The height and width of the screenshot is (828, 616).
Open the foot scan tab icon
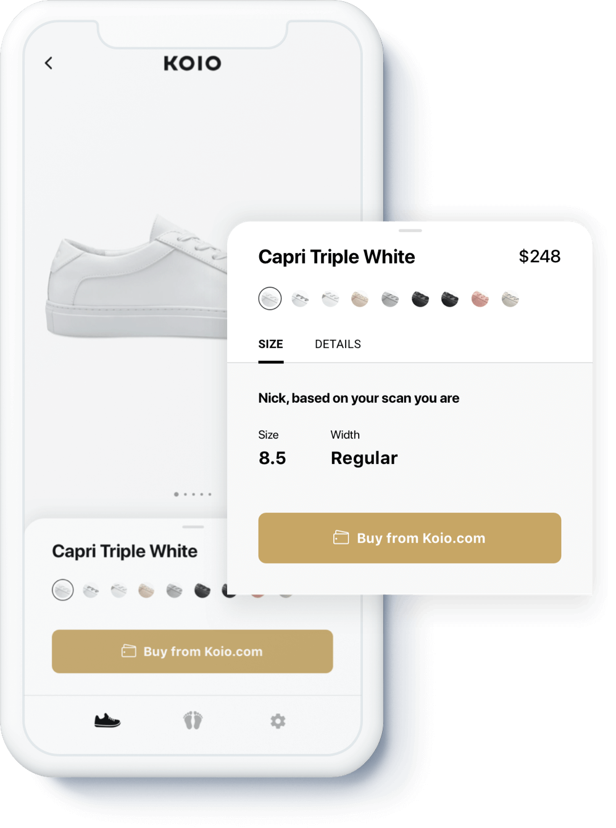click(x=193, y=720)
